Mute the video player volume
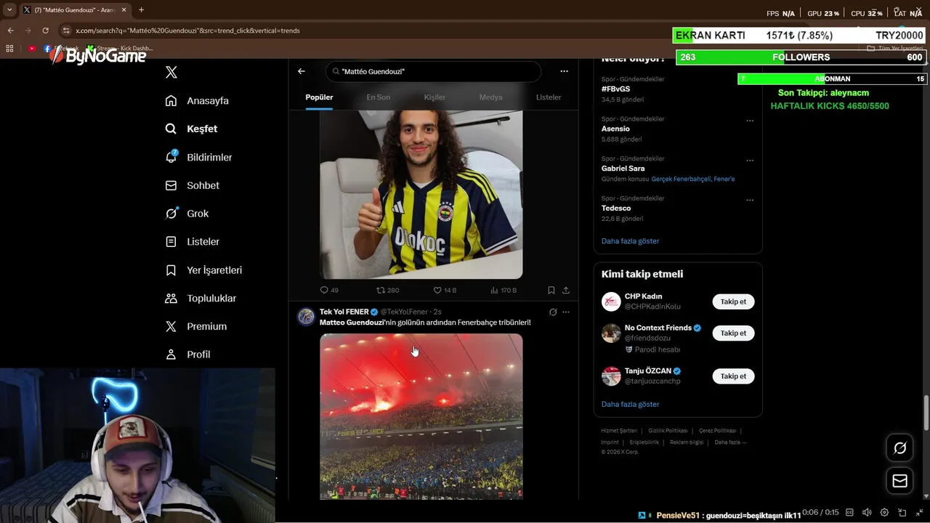This screenshot has height=523, width=930. 866,513
